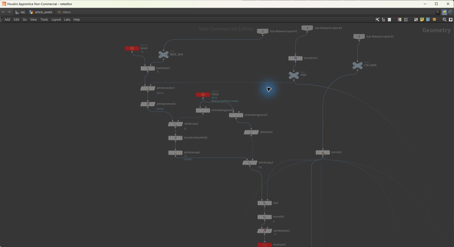Select the normal1 node
This screenshot has width=454, height=247.
pyautogui.click(x=323, y=152)
